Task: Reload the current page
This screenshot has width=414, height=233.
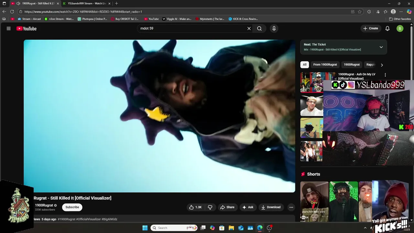Action: [12, 12]
